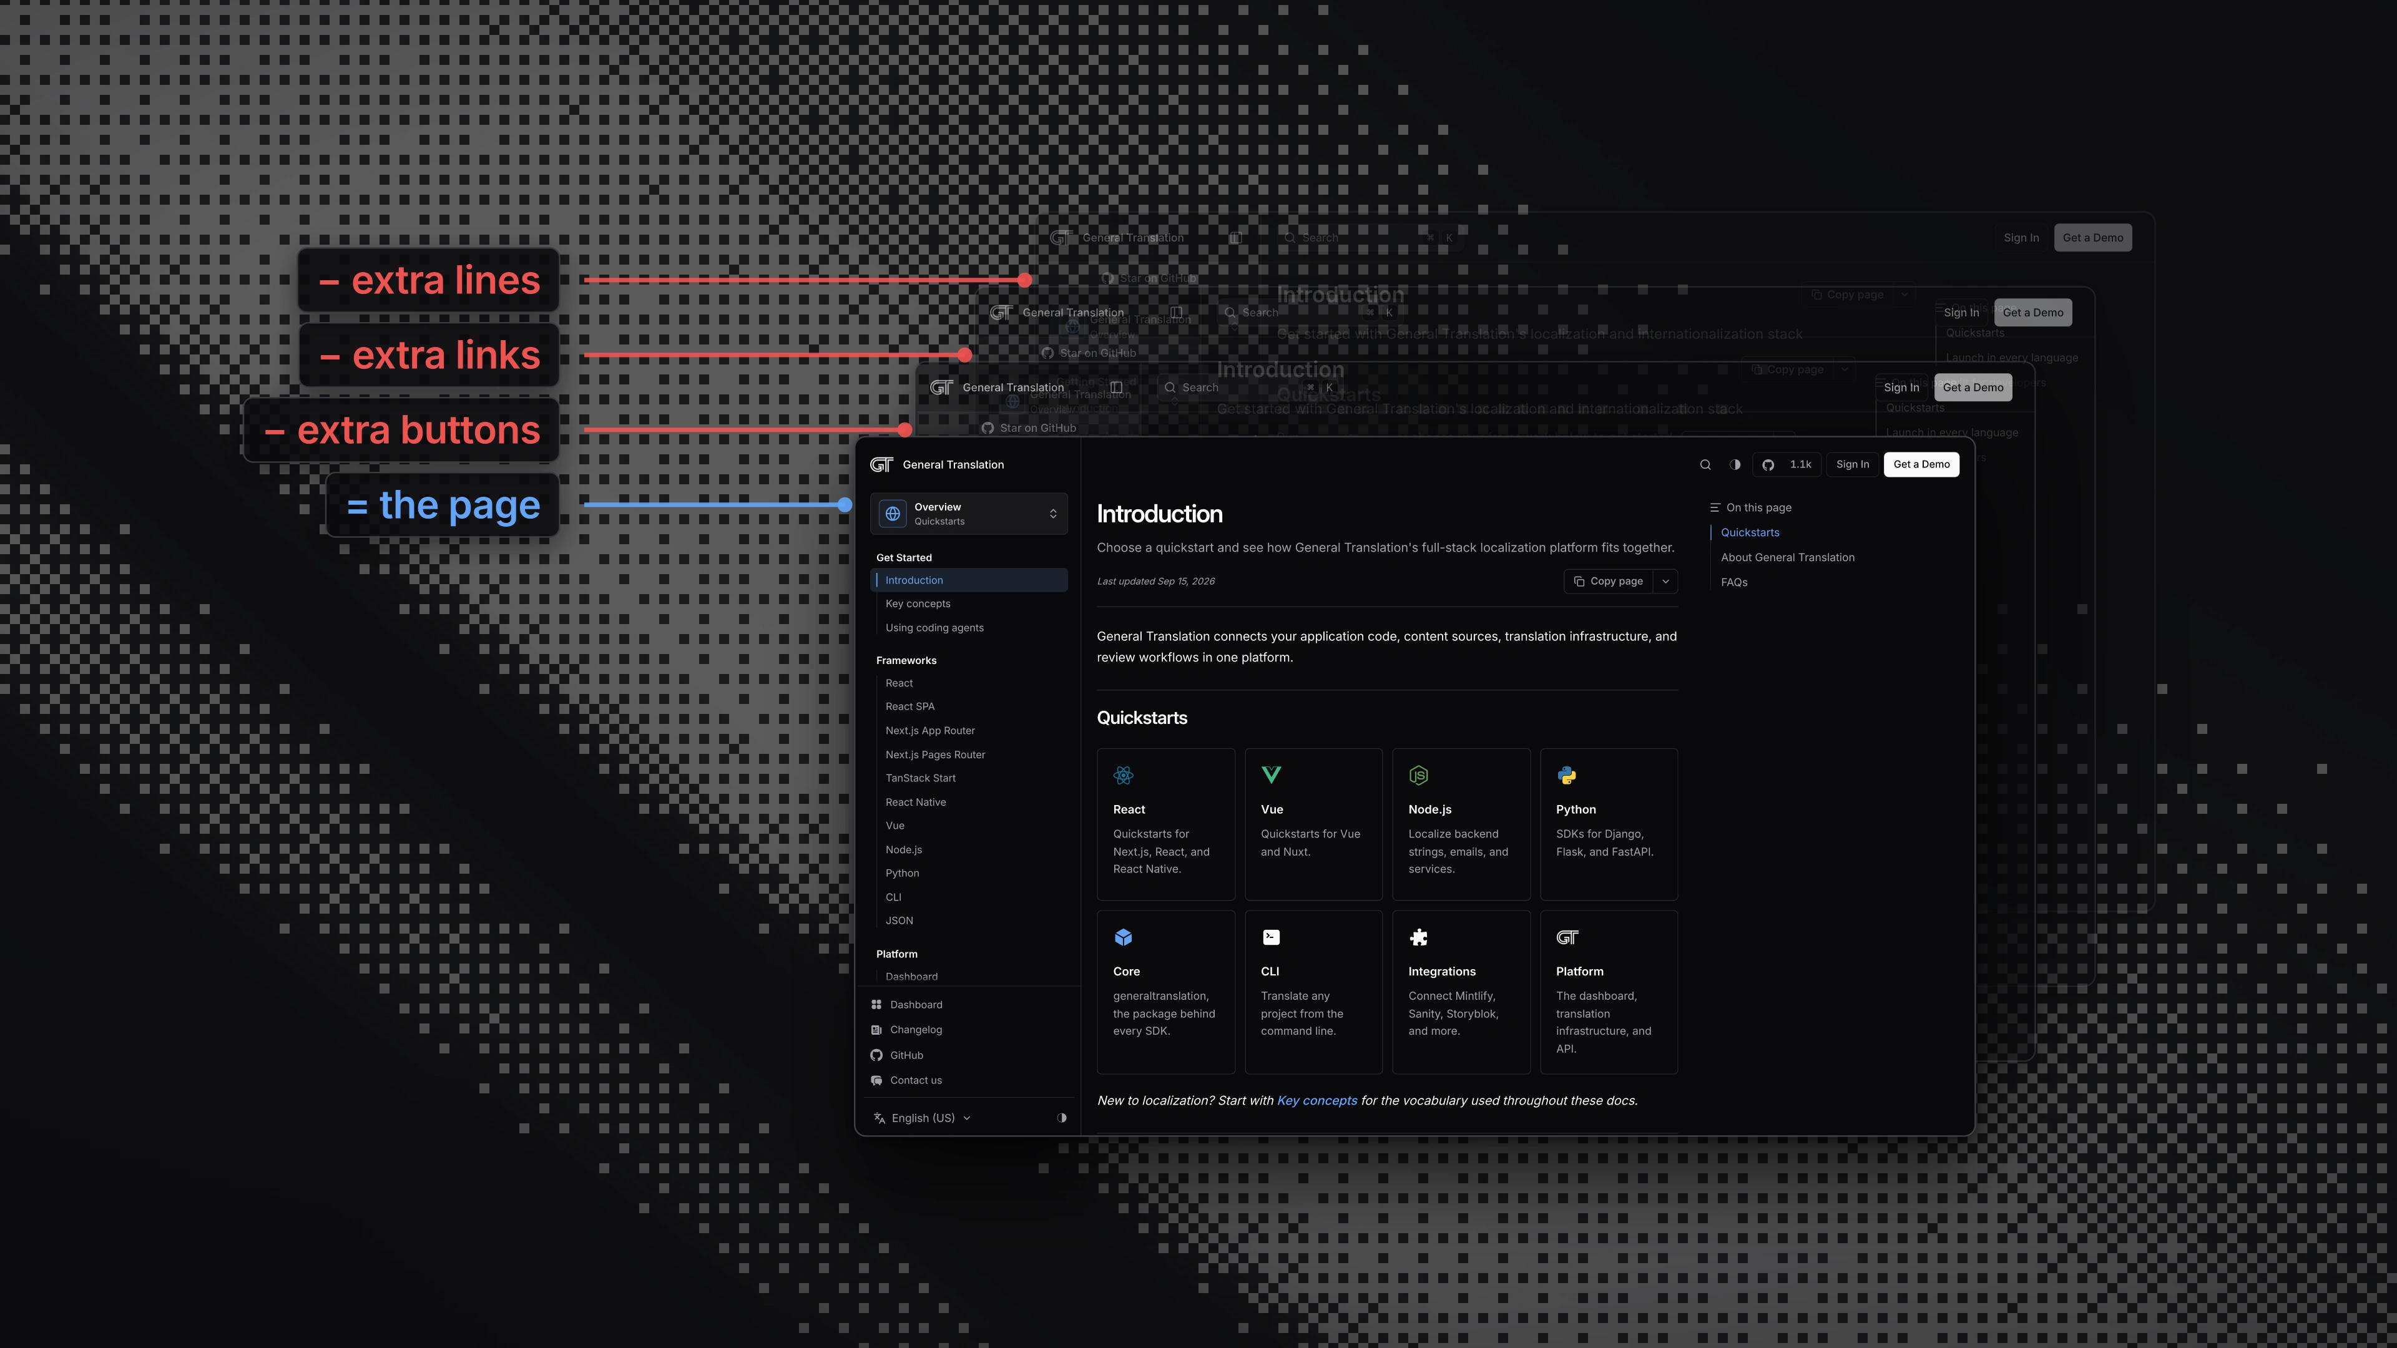Jump to FAQs in On this page
The width and height of the screenshot is (2397, 1348).
pos(1733,582)
